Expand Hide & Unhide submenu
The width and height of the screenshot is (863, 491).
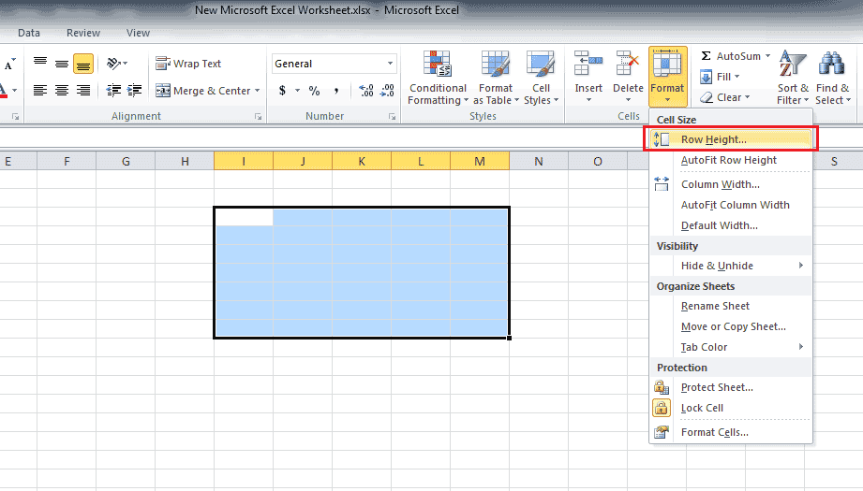coord(730,266)
